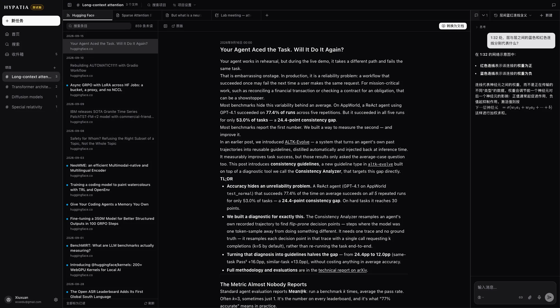Open a new tab with plus

pyautogui.click(x=267, y=15)
